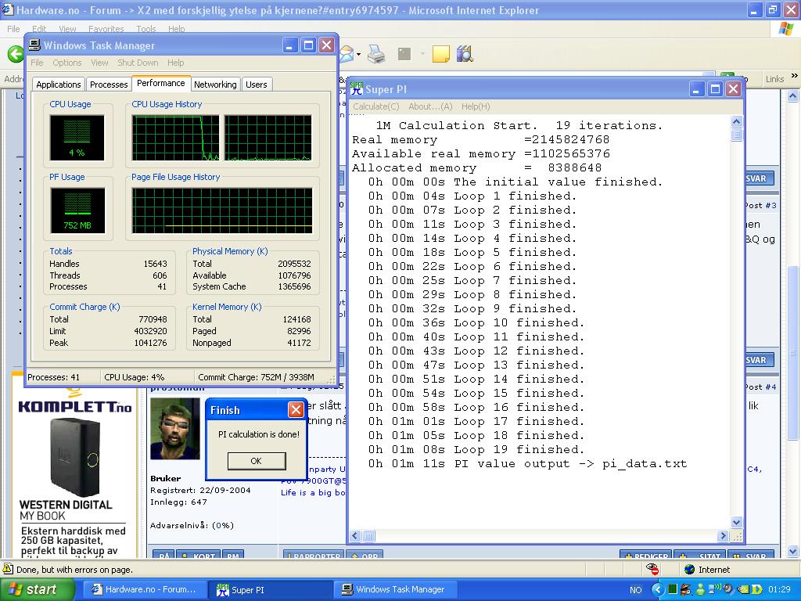Click the gray disabled toolbar icon in IE

coord(404,54)
